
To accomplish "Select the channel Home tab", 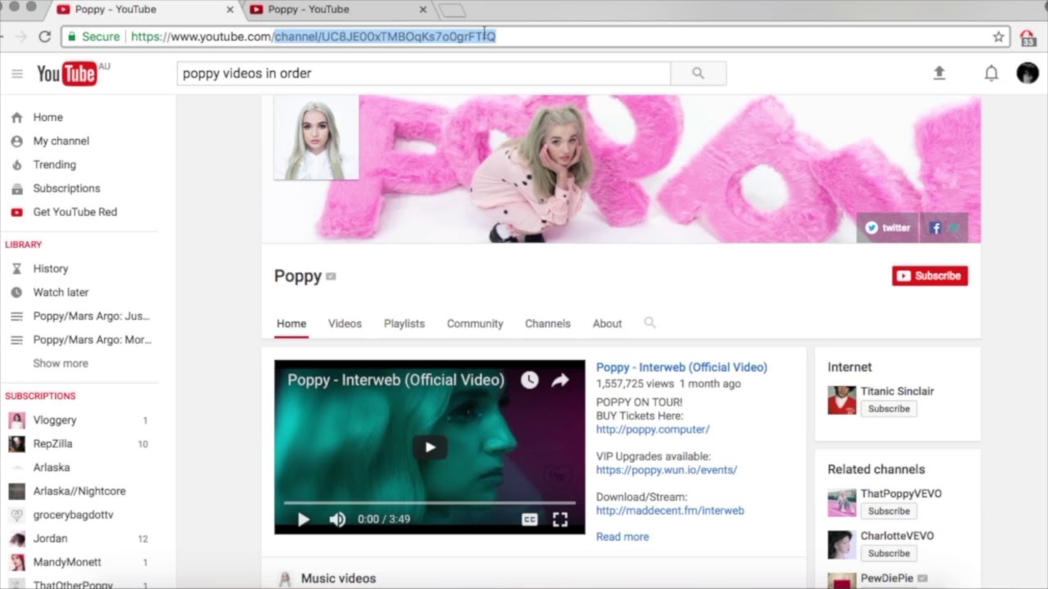I will click(291, 323).
